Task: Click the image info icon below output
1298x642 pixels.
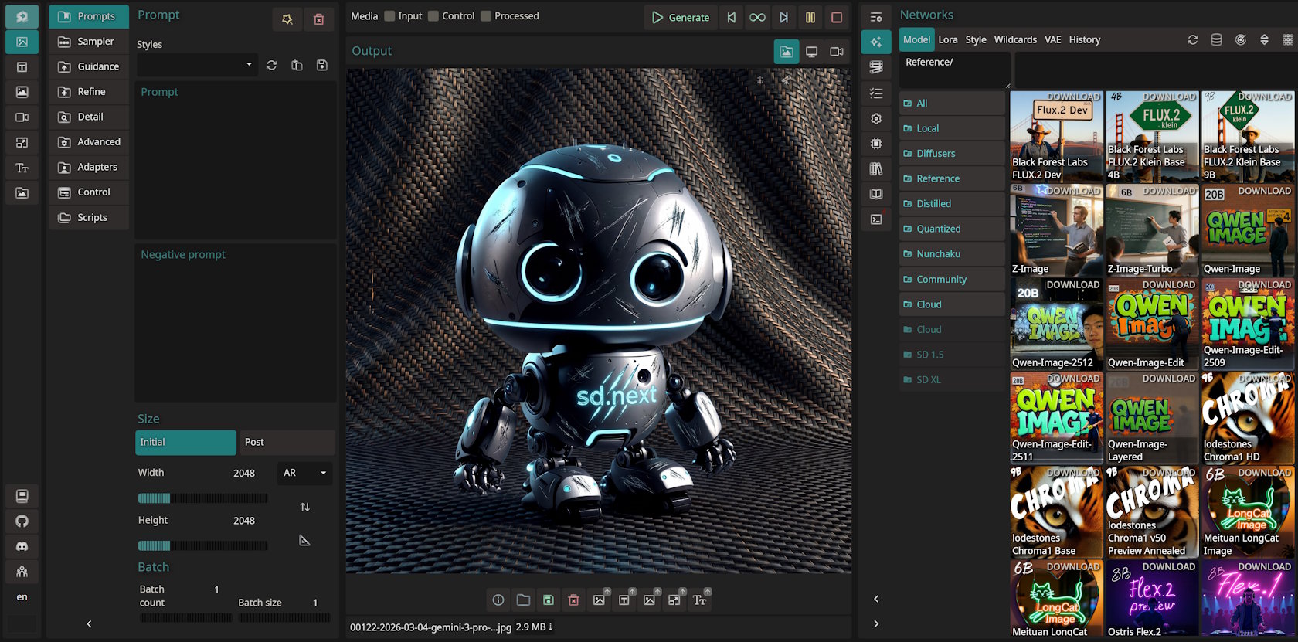Action: 498,600
